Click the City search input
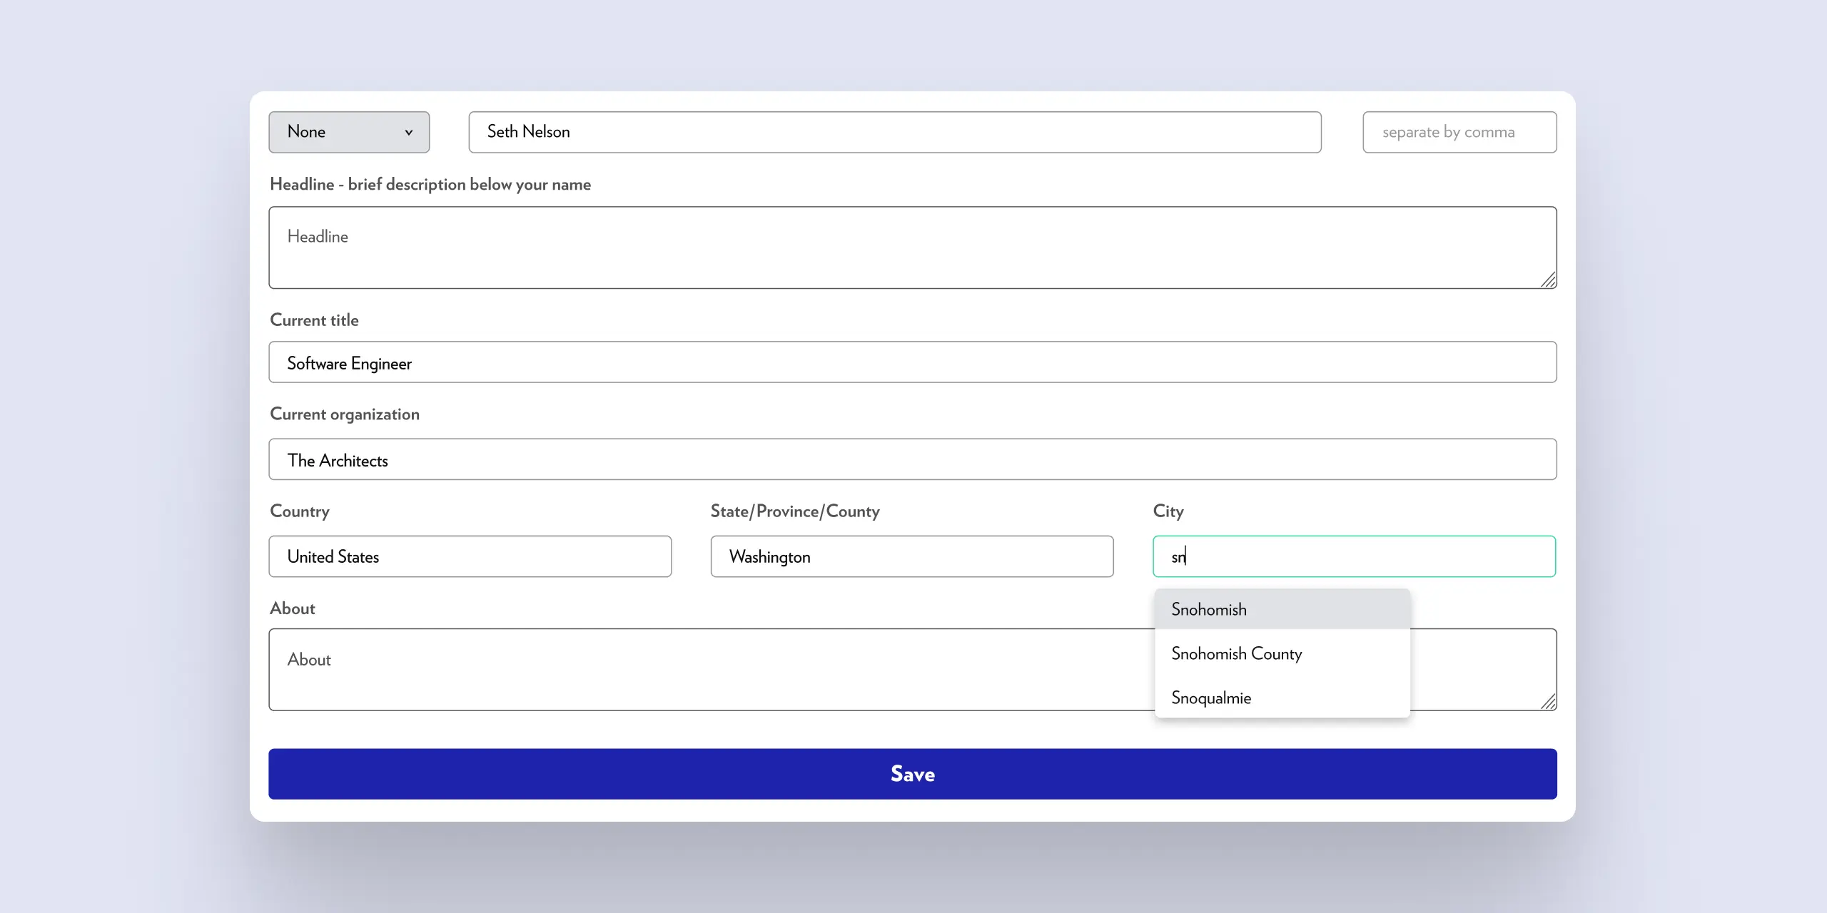 point(1354,556)
